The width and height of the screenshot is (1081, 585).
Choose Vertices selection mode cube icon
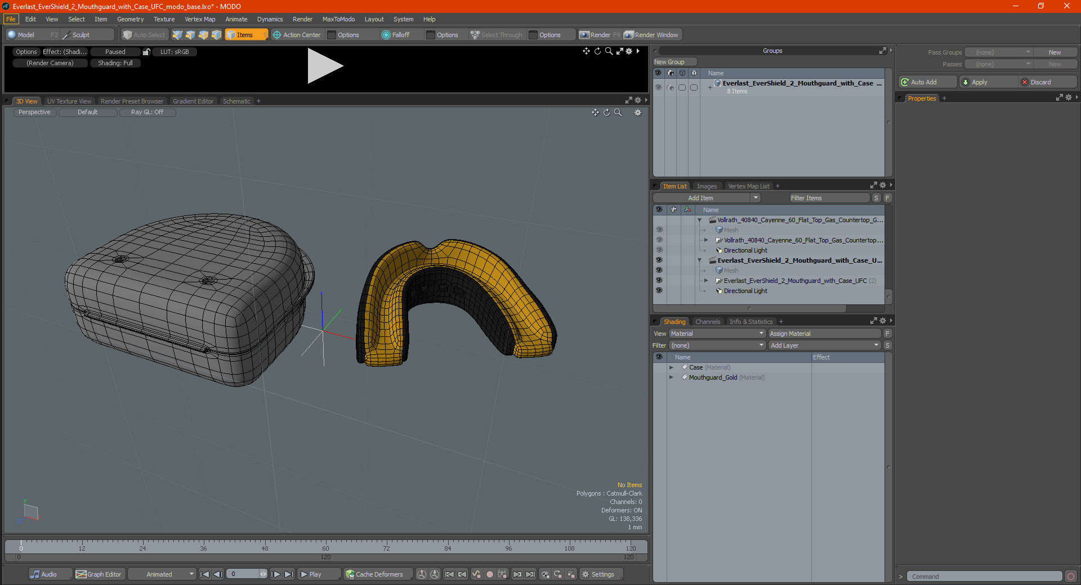177,35
